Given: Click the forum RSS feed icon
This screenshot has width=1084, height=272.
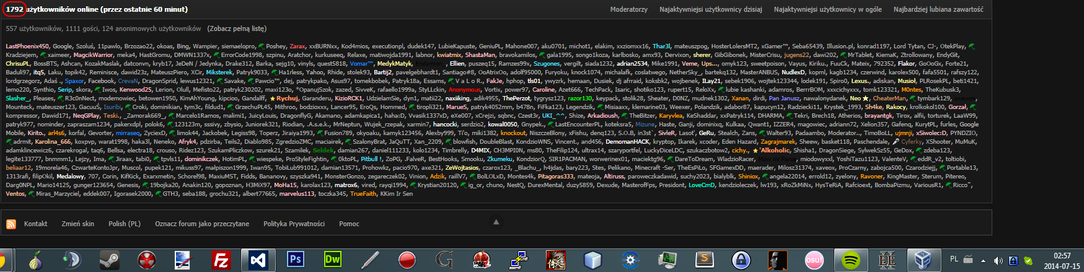Looking at the screenshot, I should point(11,224).
